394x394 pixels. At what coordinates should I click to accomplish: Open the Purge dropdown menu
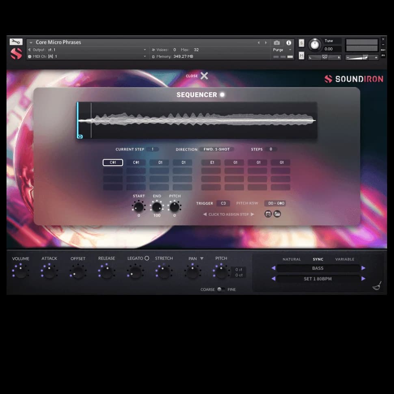tap(282, 50)
